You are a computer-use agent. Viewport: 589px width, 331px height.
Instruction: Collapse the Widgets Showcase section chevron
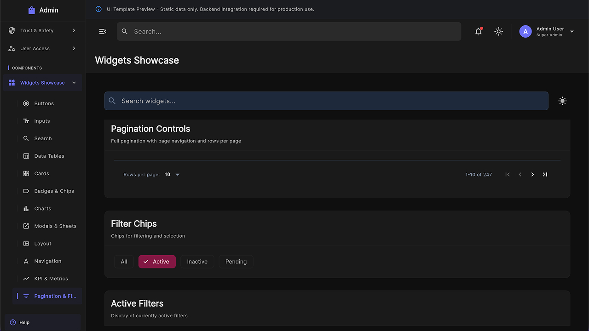[74, 83]
